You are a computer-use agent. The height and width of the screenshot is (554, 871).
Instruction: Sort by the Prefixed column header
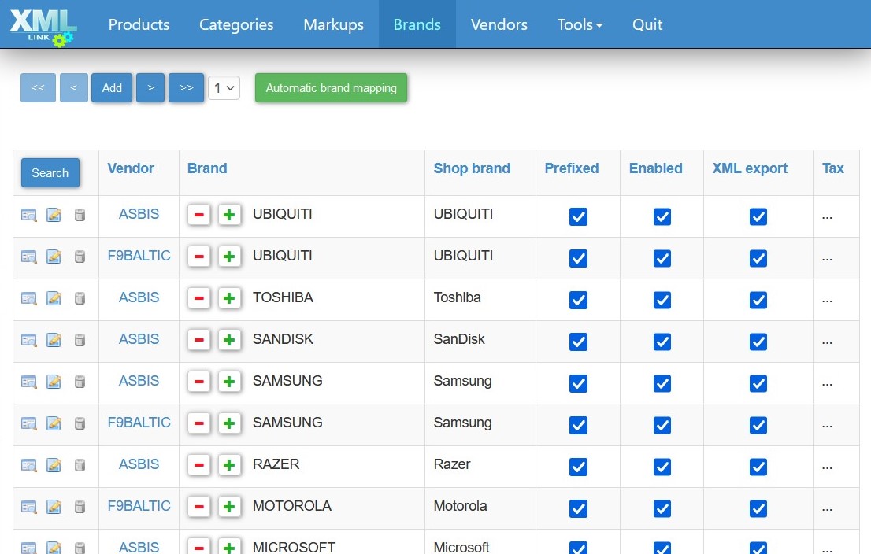click(x=572, y=168)
